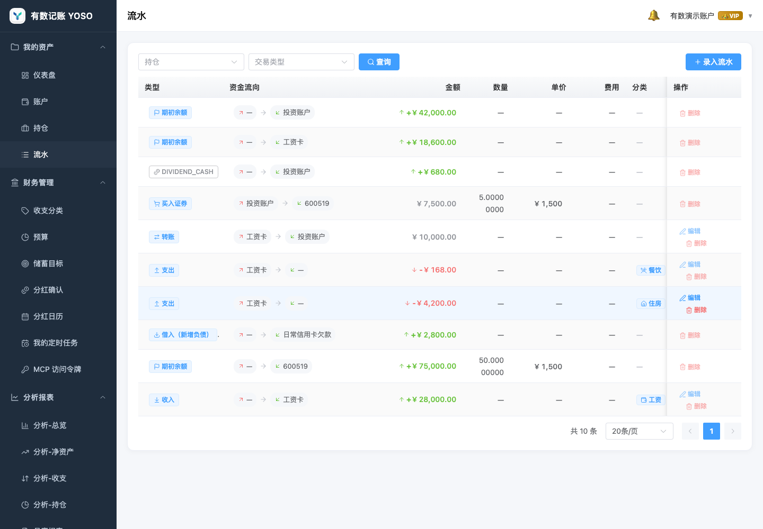
Task: Edit the 转账 ¥10,000.00 row
Action: 690,231
